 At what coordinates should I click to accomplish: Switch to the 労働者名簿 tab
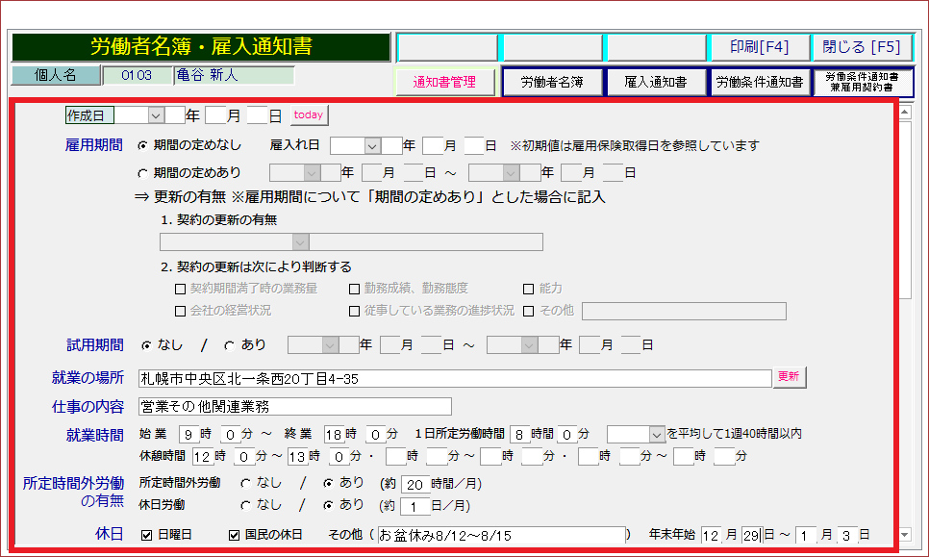552,83
